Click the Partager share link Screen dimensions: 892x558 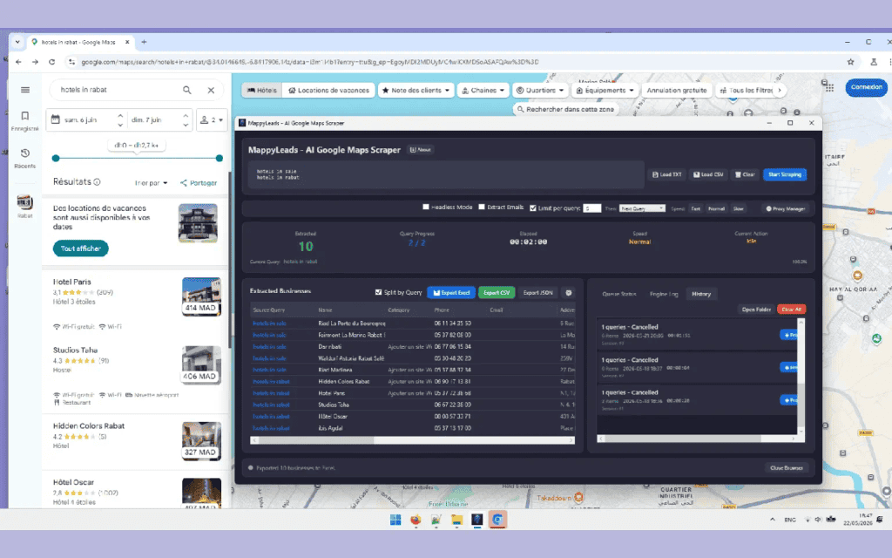199,183
